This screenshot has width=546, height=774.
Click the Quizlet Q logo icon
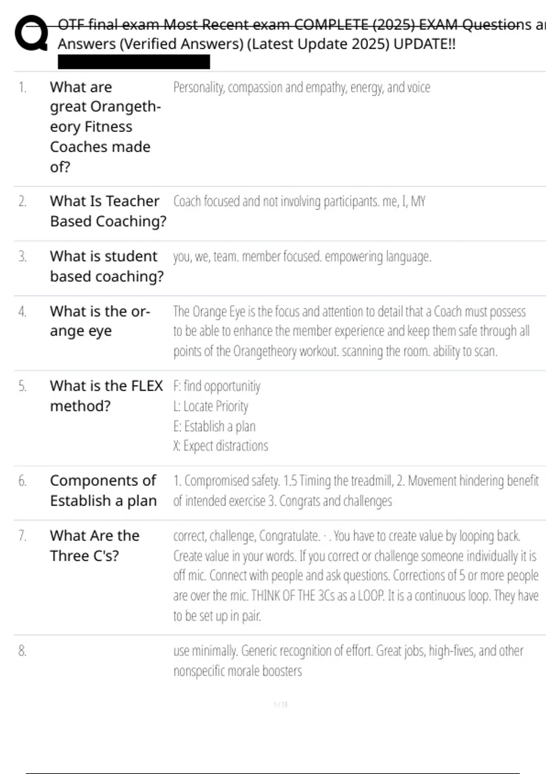(31, 33)
